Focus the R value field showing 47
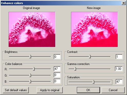Screen dimensions: 127x95 coord(57,69)
